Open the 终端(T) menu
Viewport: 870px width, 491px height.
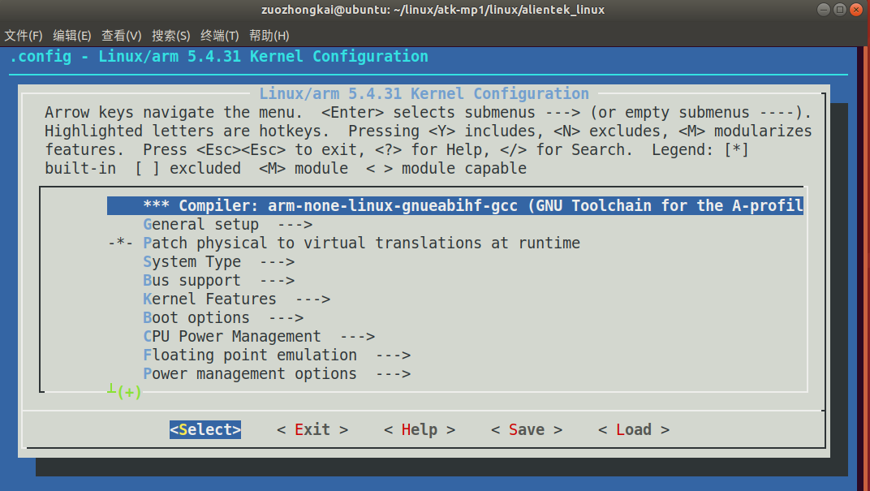tap(220, 36)
